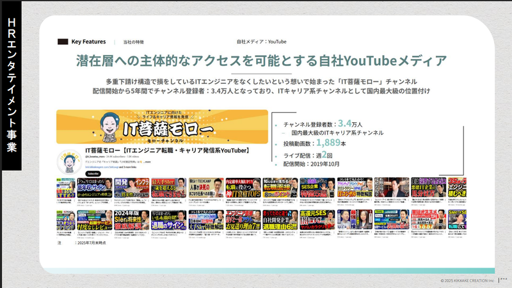Click the 'Key Features' heading label

click(x=88, y=42)
